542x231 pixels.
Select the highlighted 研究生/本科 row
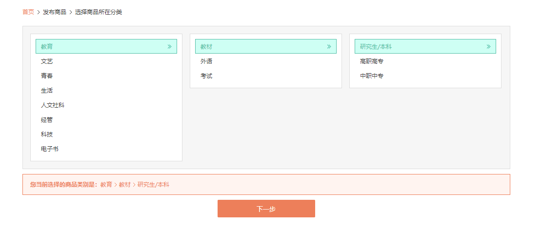tap(420, 47)
